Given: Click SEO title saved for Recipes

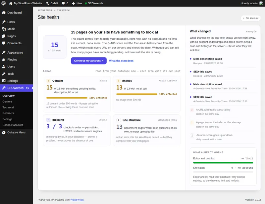Looking at the screenshot, I should pos(203,72).
